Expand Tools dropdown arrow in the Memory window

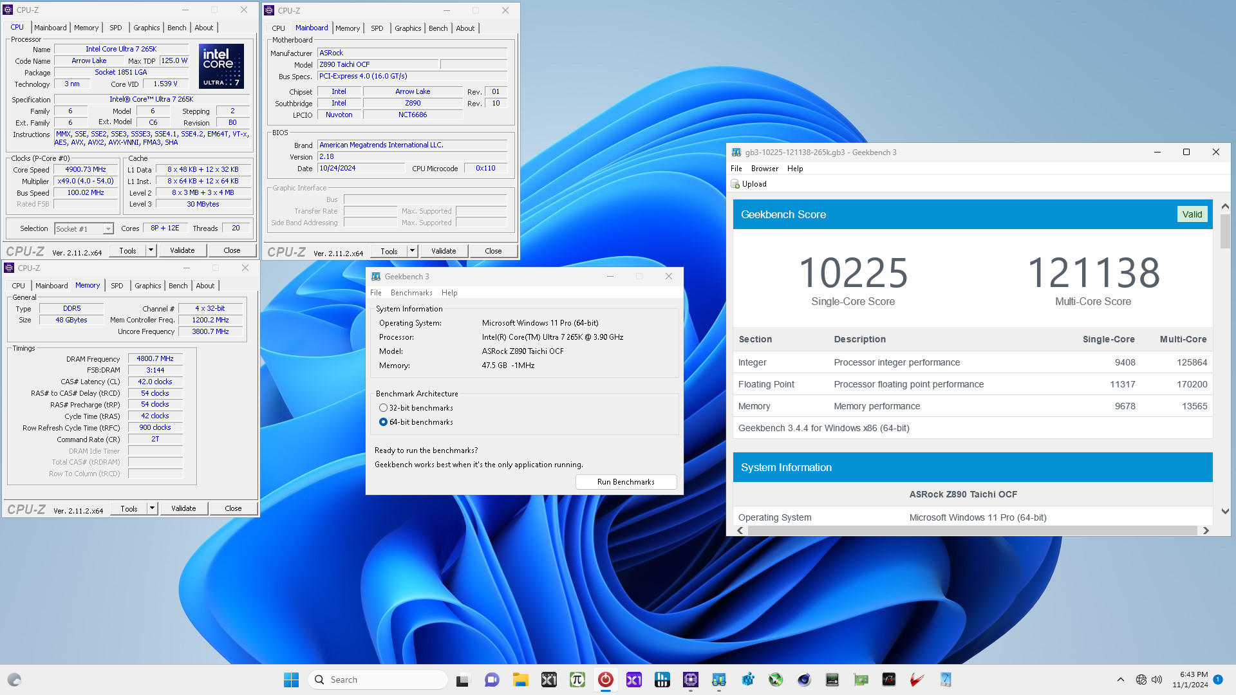point(152,508)
